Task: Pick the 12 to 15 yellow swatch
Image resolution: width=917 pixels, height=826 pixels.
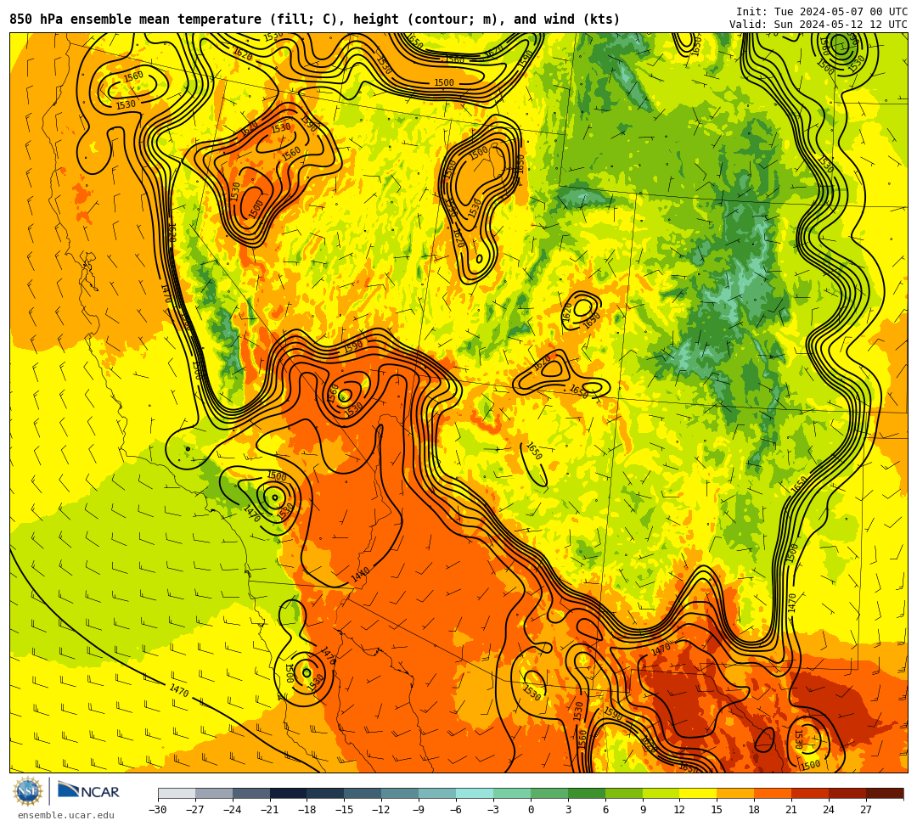Action: [x=698, y=794]
